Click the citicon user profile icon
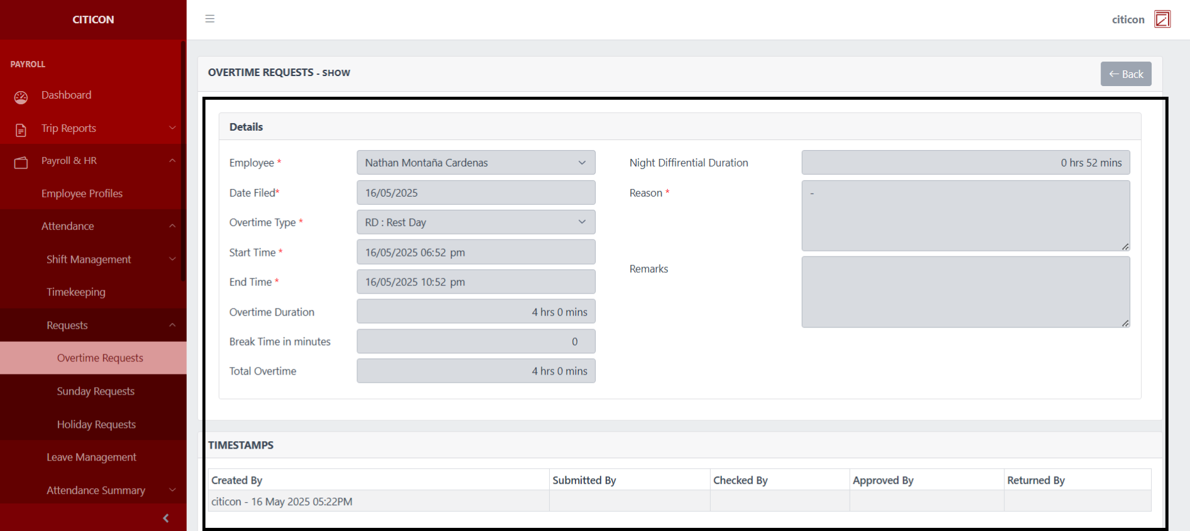This screenshot has width=1190, height=531. pyautogui.click(x=1162, y=19)
